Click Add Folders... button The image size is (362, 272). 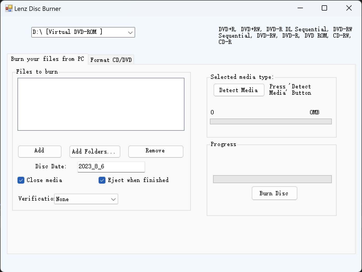coord(94,151)
